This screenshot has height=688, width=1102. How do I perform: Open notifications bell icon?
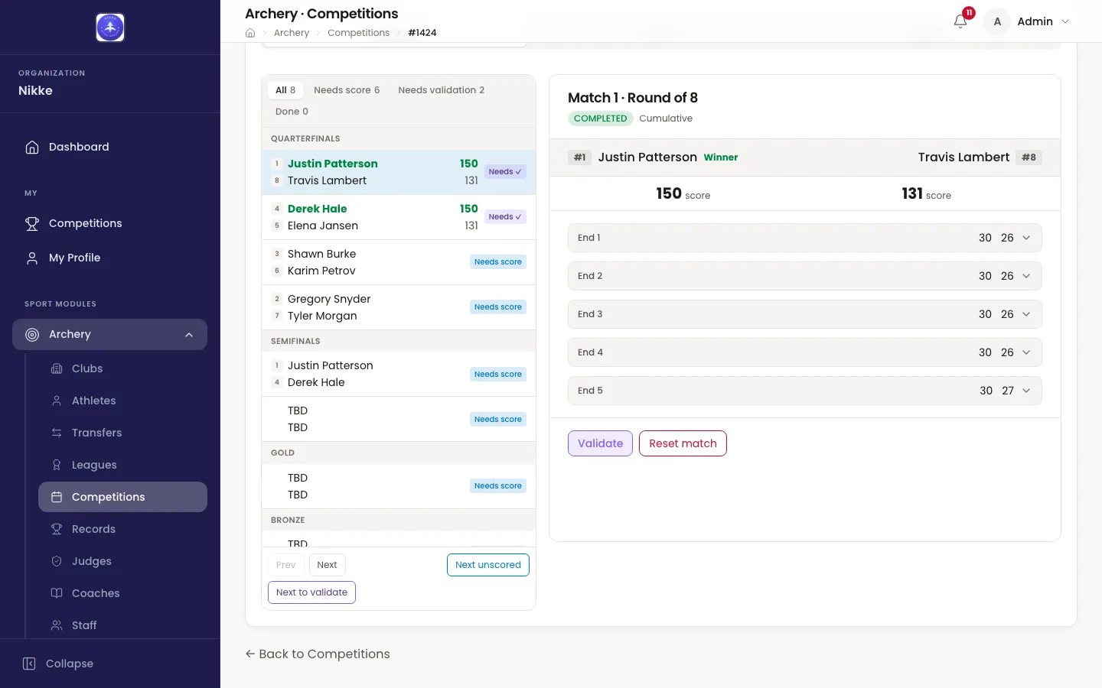[x=960, y=21]
